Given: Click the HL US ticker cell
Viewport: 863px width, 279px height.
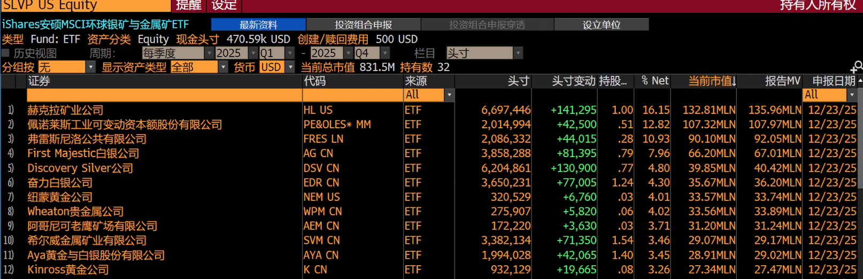Looking at the screenshot, I should tap(318, 110).
